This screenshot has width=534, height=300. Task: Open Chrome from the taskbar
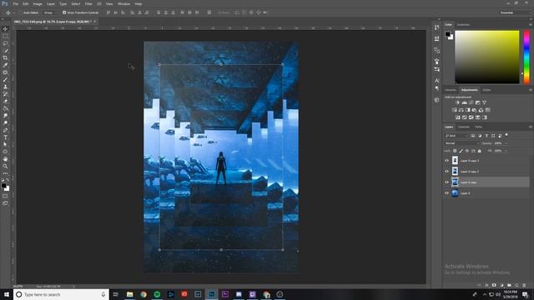(144, 294)
